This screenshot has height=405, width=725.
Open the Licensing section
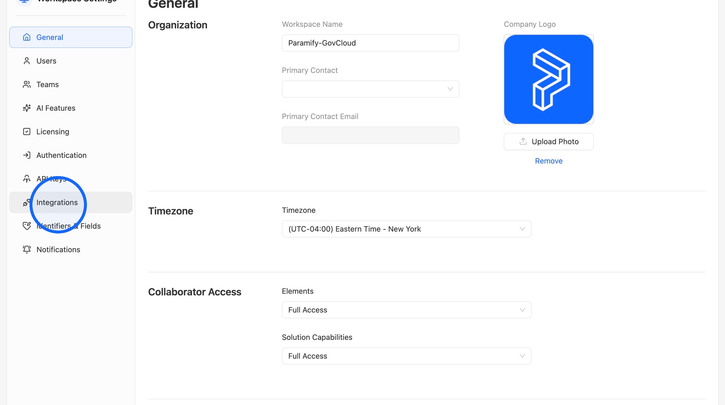pyautogui.click(x=71, y=132)
